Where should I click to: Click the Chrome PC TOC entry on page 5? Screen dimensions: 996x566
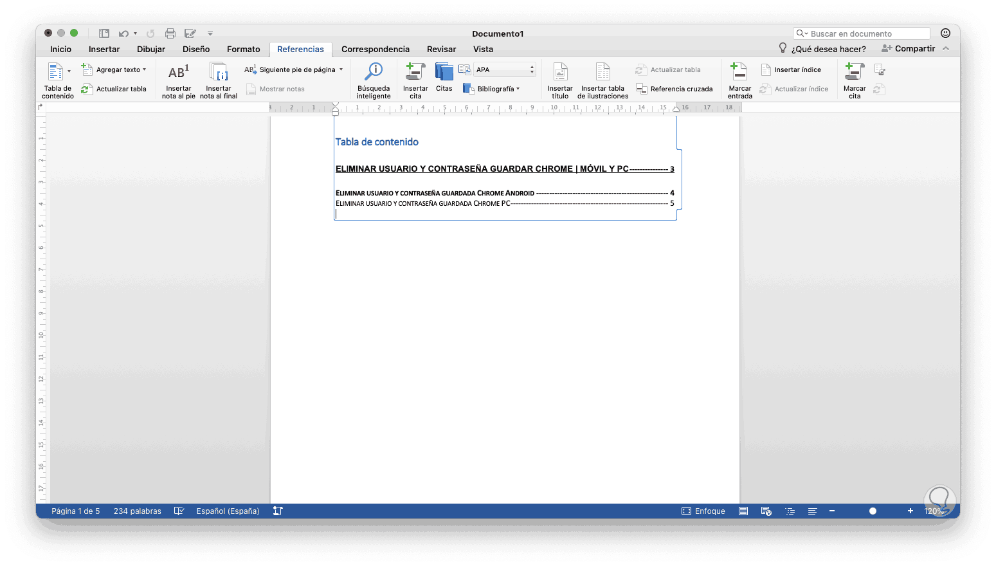click(505, 203)
